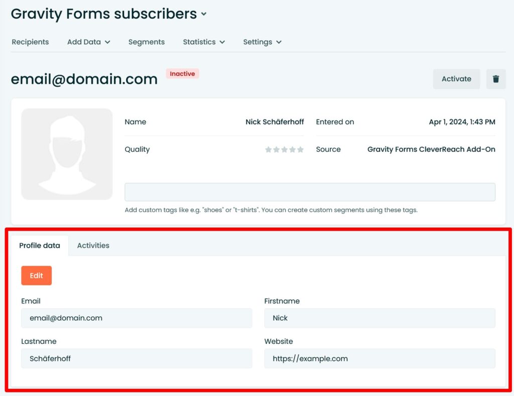Click the Inactive status badge
This screenshot has width=514, height=396.
(182, 73)
